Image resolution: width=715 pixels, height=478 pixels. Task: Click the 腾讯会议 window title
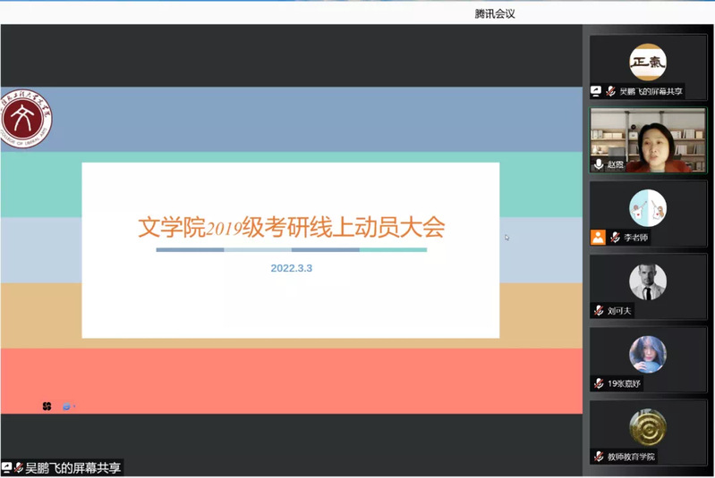point(495,13)
